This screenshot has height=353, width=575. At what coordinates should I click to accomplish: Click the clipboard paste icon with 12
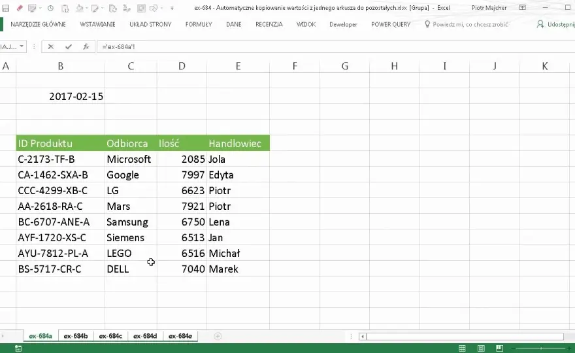click(x=65, y=8)
